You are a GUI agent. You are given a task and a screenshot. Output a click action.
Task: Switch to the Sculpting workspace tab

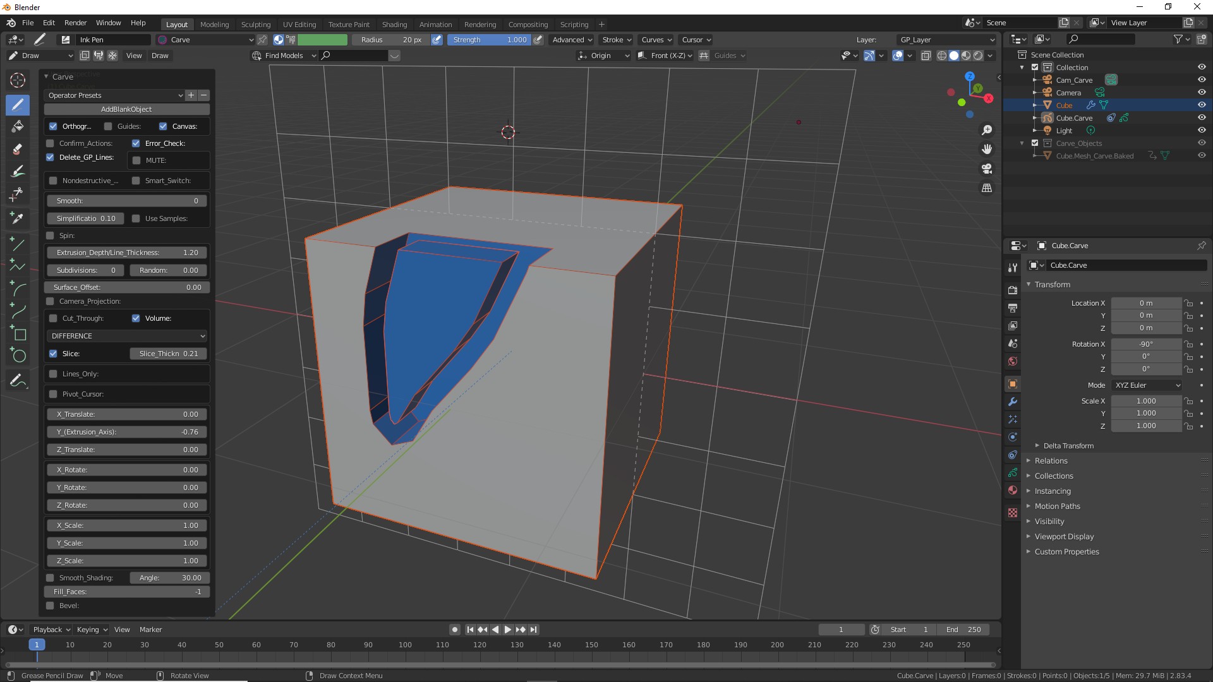coord(255,25)
